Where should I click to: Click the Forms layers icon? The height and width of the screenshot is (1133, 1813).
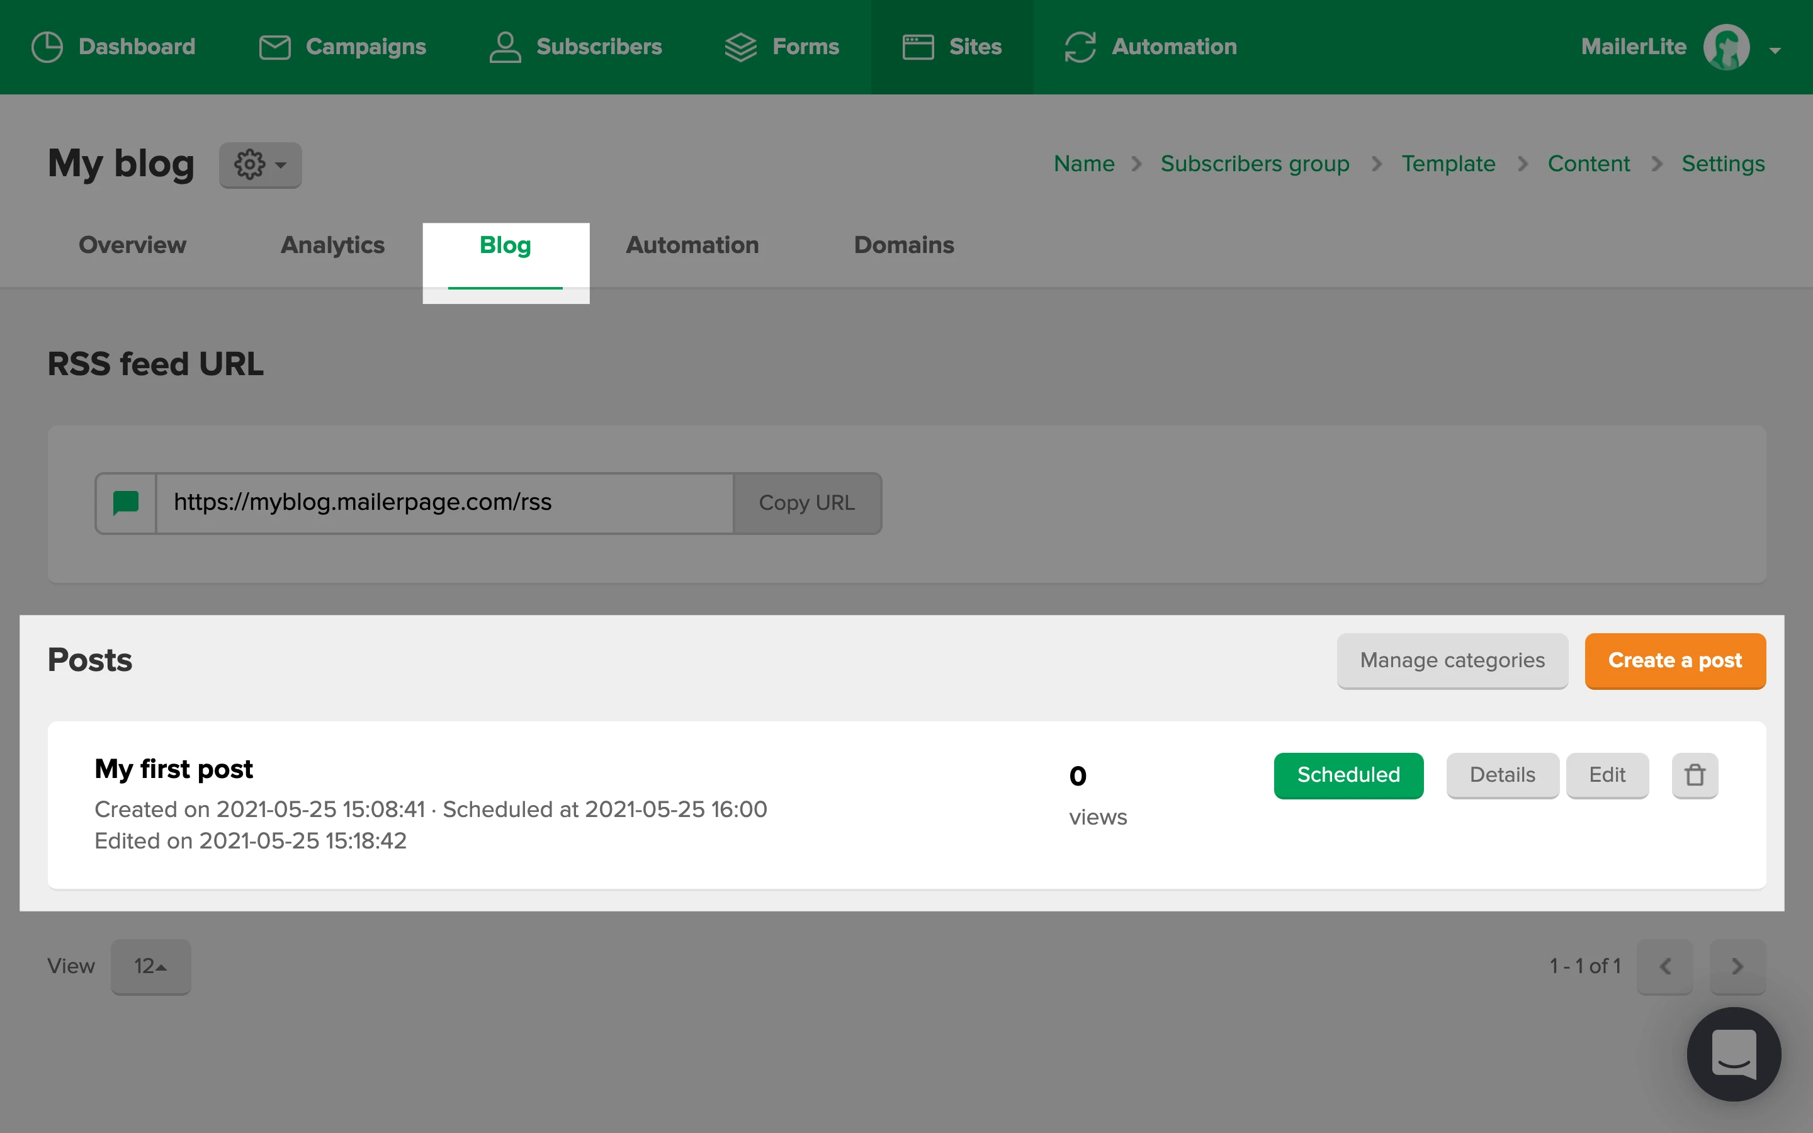click(740, 47)
